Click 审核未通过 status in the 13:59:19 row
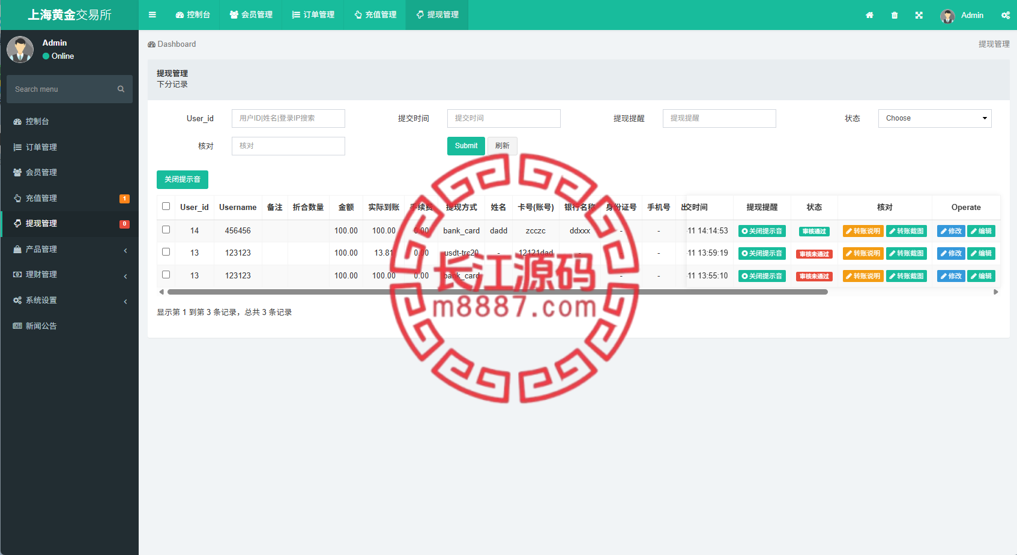The width and height of the screenshot is (1017, 555). (814, 254)
